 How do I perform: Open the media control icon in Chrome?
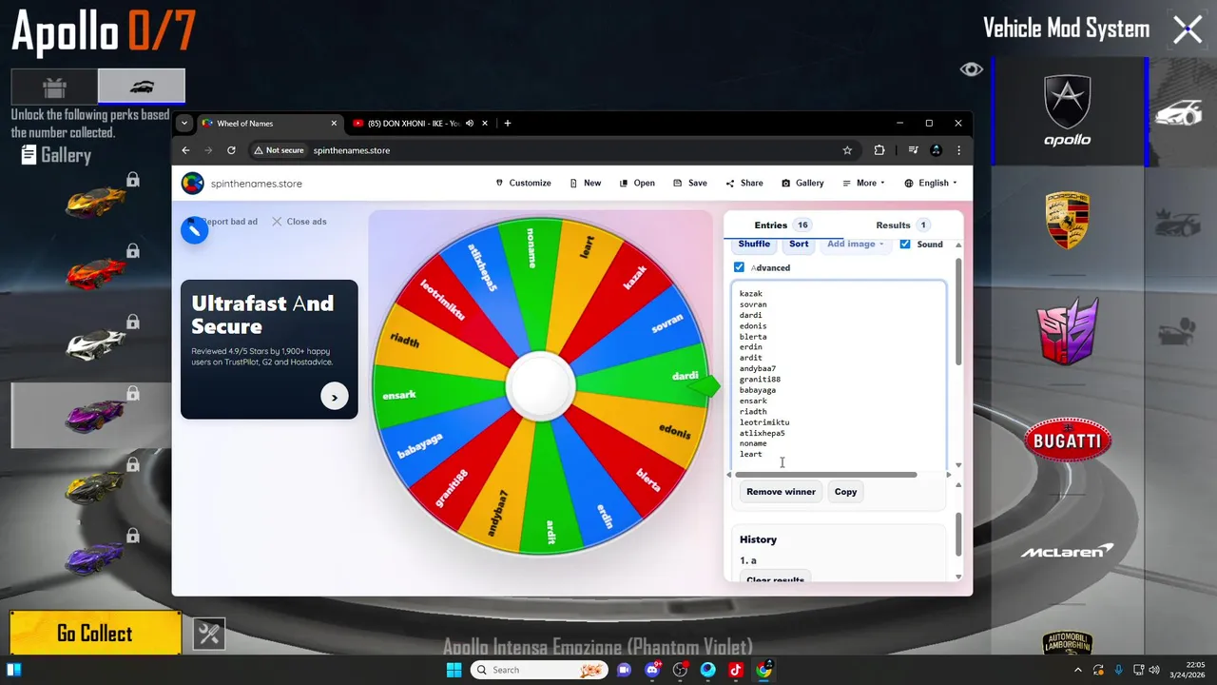[x=913, y=150]
